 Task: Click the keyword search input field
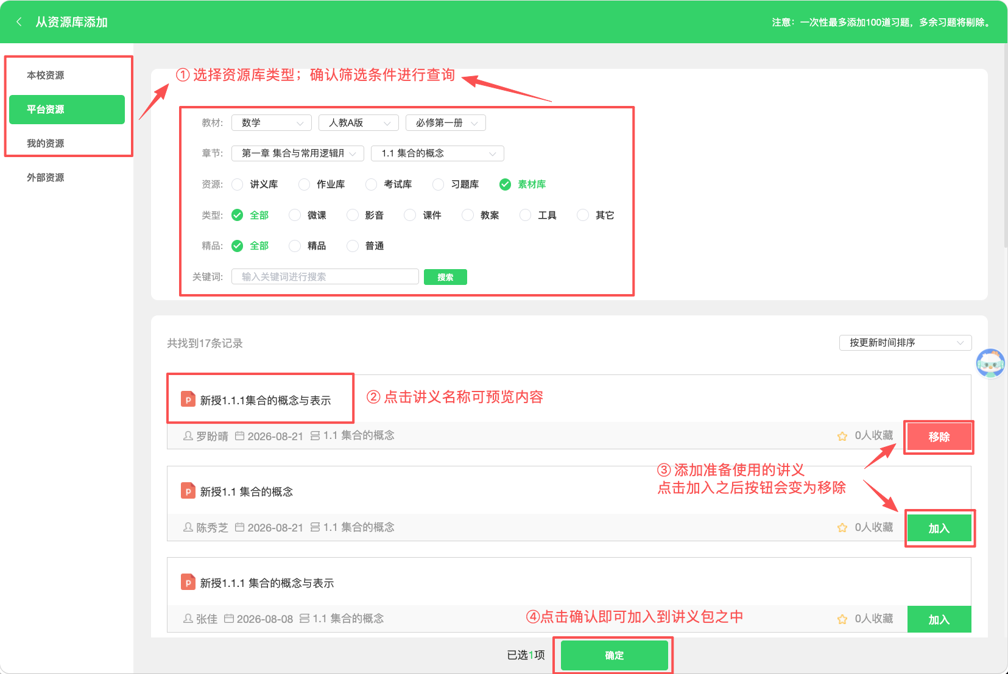(x=325, y=276)
